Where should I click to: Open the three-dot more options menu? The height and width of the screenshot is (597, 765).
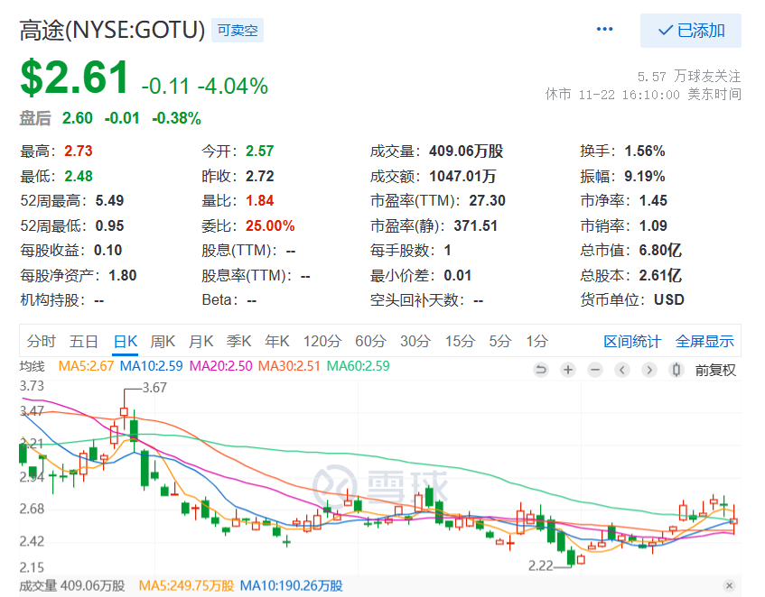click(605, 30)
